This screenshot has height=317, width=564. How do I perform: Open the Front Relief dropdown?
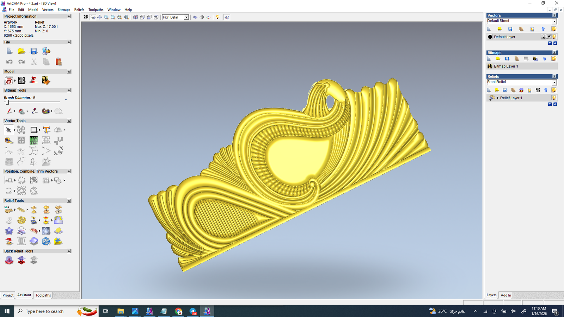(554, 82)
